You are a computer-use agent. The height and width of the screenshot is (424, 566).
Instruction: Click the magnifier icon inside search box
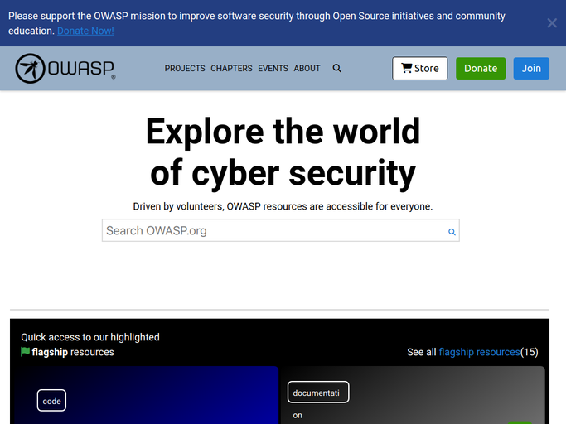click(x=452, y=232)
